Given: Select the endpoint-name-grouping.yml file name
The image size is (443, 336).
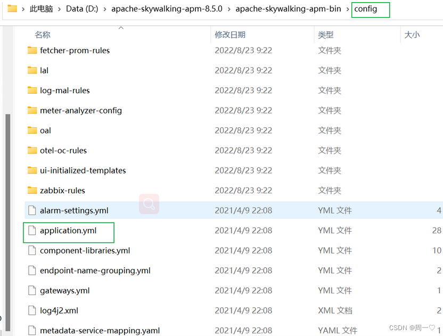Looking at the screenshot, I should pyautogui.click(x=95, y=271).
